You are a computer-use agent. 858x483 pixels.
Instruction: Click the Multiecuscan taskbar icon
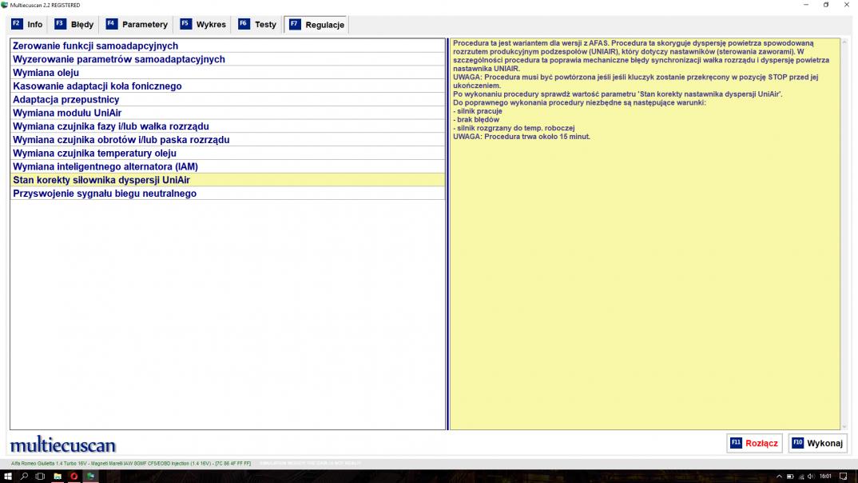(91, 477)
